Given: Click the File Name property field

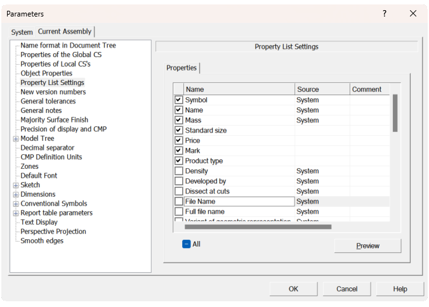Looking at the screenshot, I should 239,202.
